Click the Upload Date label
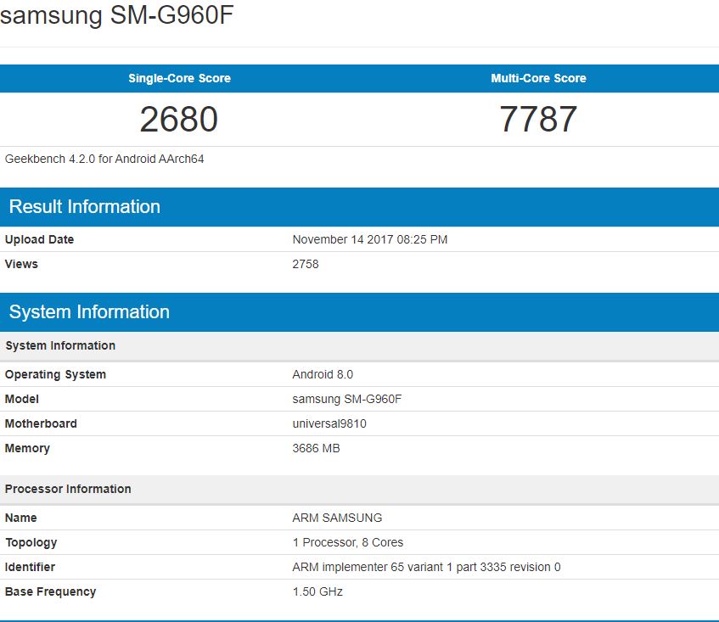This screenshot has width=719, height=622. [x=39, y=239]
